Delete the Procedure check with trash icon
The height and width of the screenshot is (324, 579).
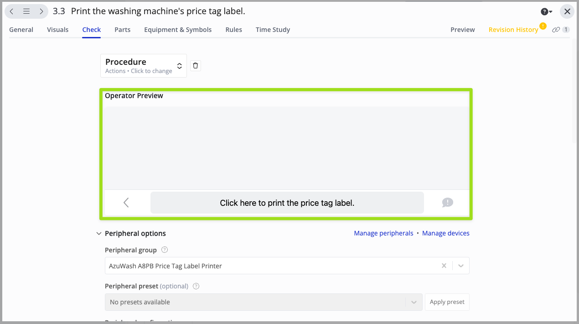(196, 66)
